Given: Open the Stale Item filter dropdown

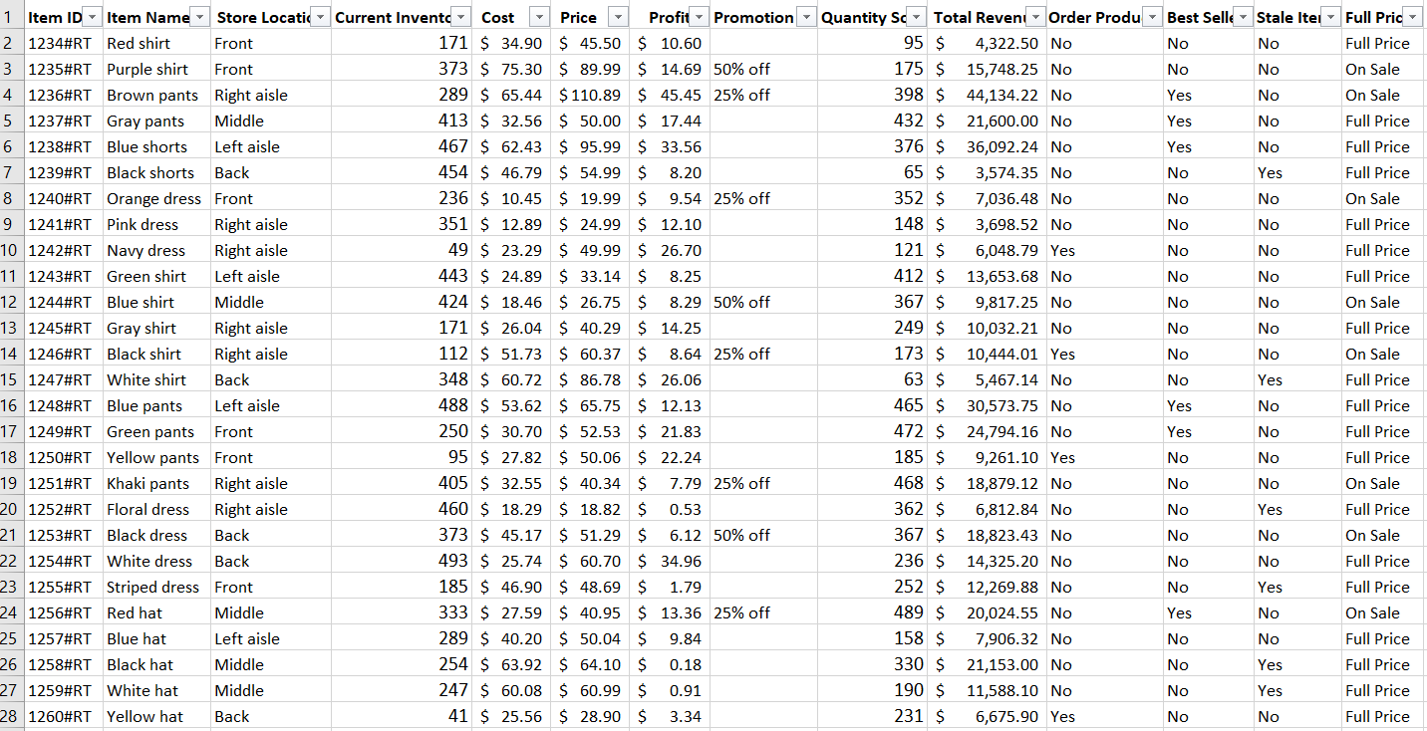Looking at the screenshot, I should (x=1330, y=18).
